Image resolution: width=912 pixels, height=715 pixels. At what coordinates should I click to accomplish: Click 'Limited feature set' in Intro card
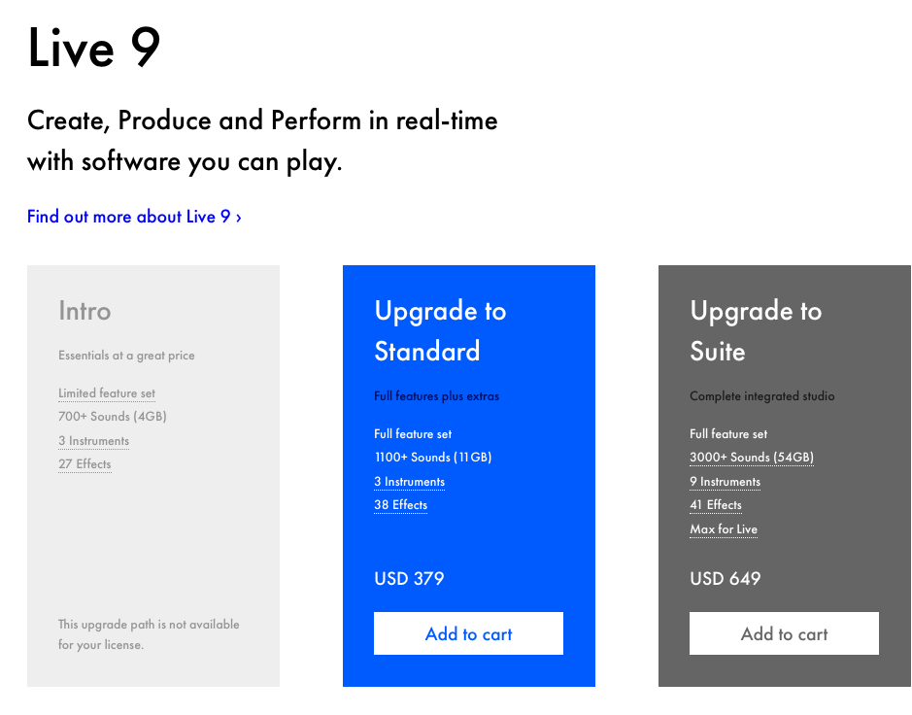coord(107,393)
